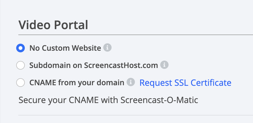
Task: Click the CNAME from your domain label
Action: [x=77, y=83]
